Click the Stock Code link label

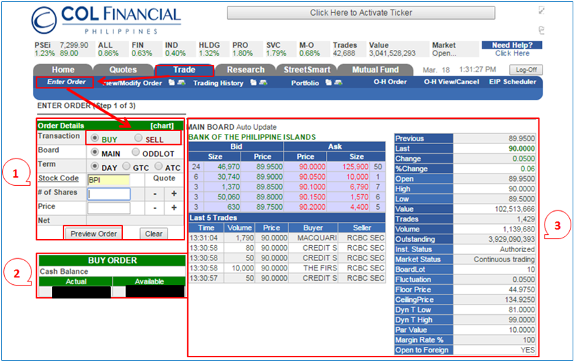coord(59,178)
